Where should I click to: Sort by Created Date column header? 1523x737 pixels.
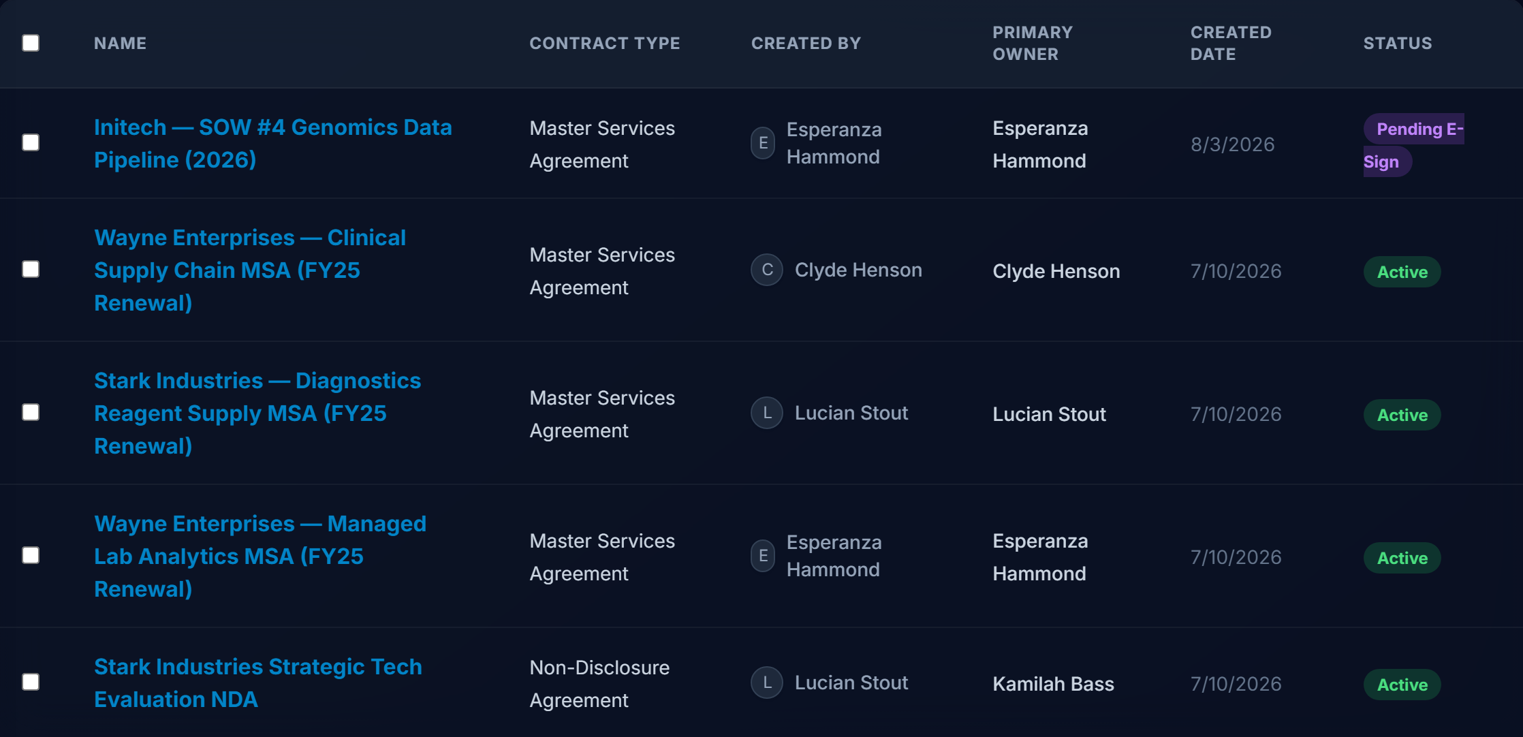click(x=1231, y=43)
